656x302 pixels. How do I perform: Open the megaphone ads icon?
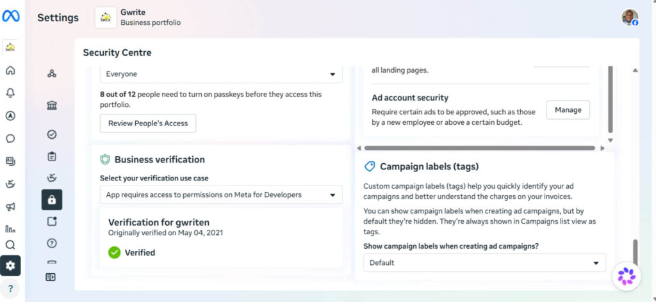click(10, 207)
